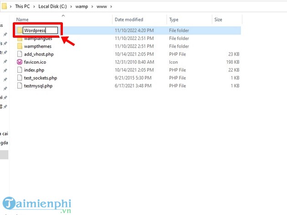
Task: Go to the wamp breadcrumb folder
Action: point(82,6)
